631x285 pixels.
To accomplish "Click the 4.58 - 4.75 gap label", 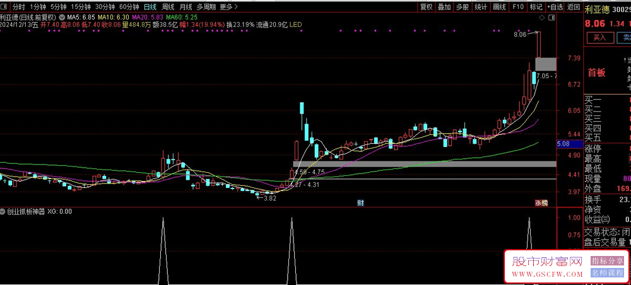I will 309,172.
